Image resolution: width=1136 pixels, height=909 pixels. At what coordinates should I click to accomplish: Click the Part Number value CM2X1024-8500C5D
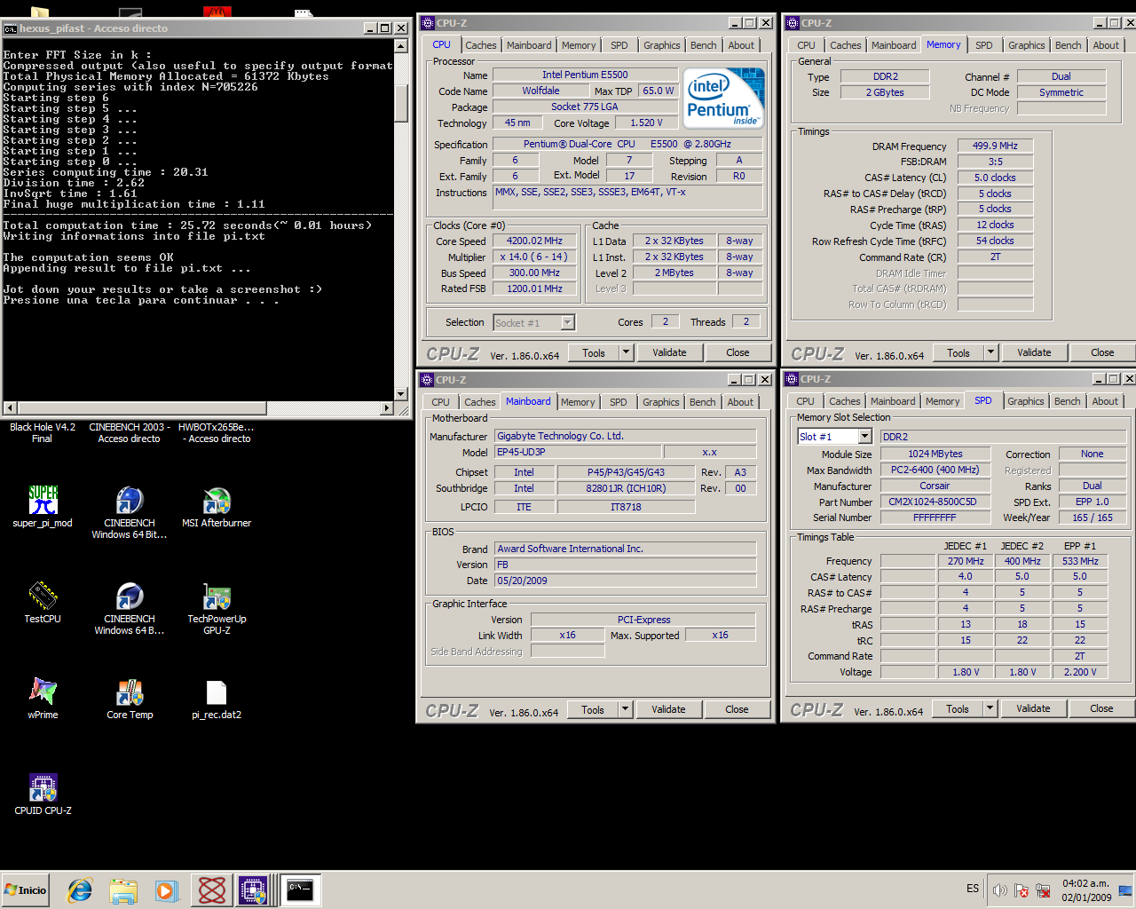[x=933, y=502]
